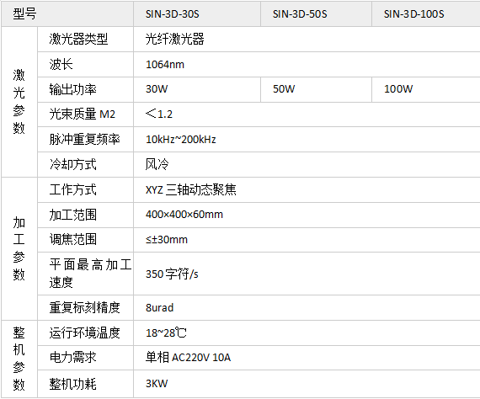This screenshot has width=480, height=399.
Task: Click the 光纤激光器 laser type value
Action: coord(174,40)
